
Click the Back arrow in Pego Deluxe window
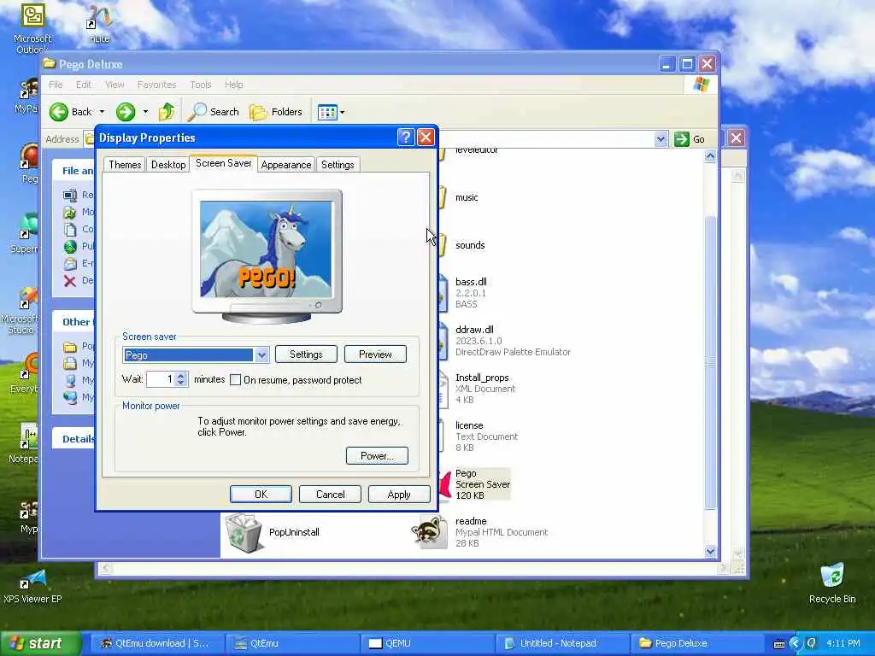tap(59, 112)
